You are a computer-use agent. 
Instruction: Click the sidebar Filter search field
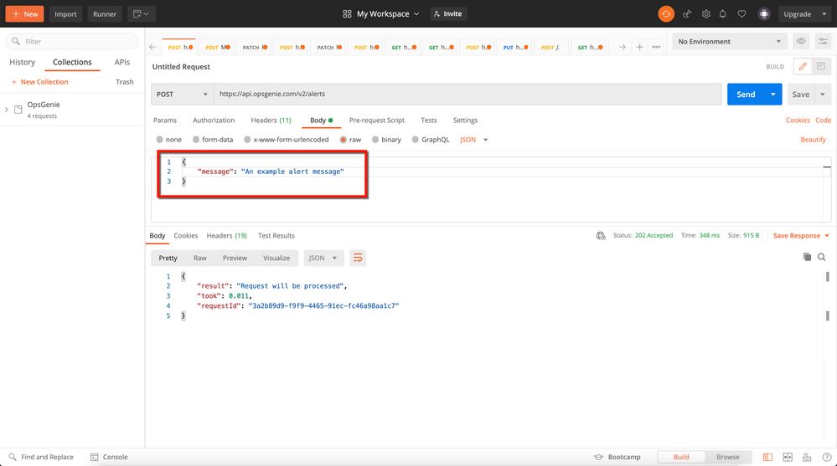[72, 41]
